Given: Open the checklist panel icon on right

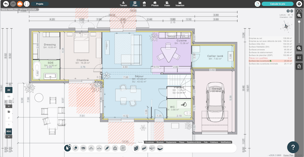Looking at the screenshot, I should coord(299,58).
